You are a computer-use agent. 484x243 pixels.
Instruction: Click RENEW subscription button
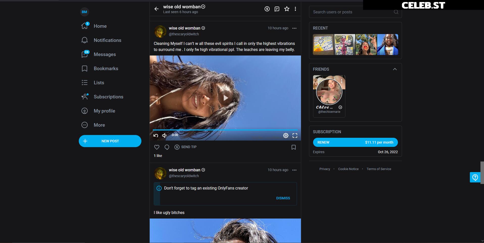tap(355, 142)
